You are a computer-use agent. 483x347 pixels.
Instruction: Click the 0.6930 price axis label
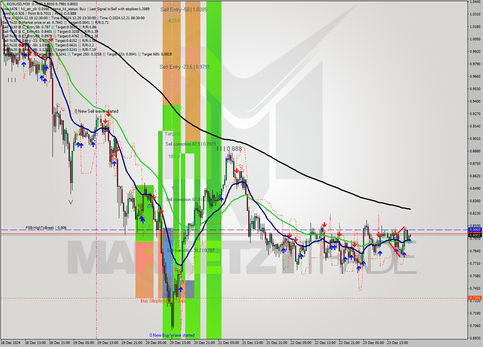click(x=475, y=338)
